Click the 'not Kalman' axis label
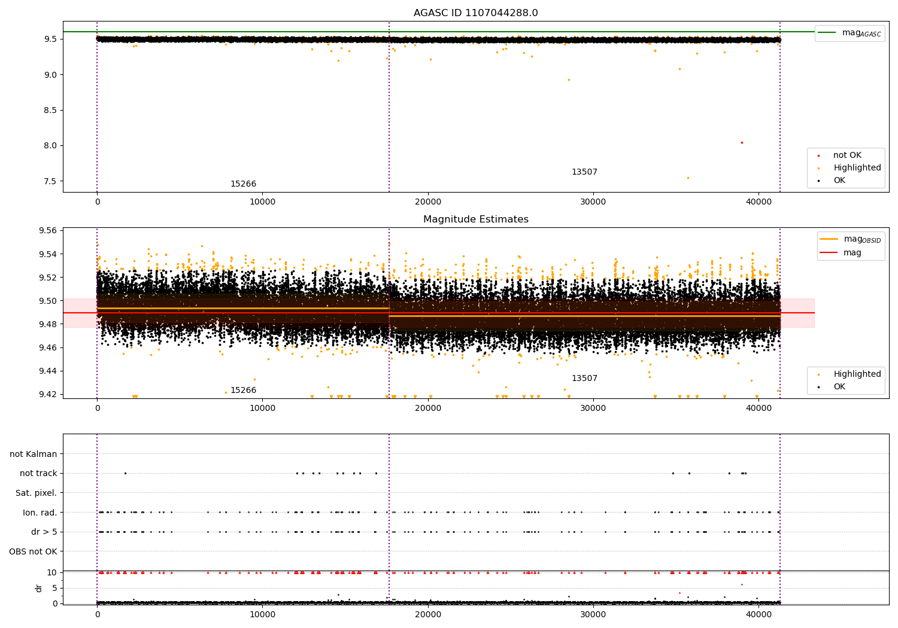Image resolution: width=898 pixels, height=628 pixels. (x=34, y=454)
